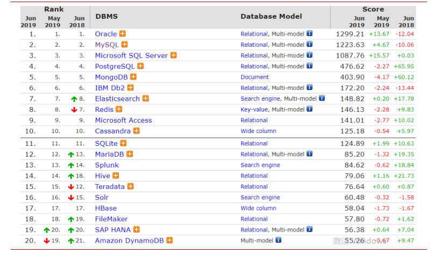
Task: Click info icon beside Amazon DynamoDB's Multi-model
Action: point(279,240)
